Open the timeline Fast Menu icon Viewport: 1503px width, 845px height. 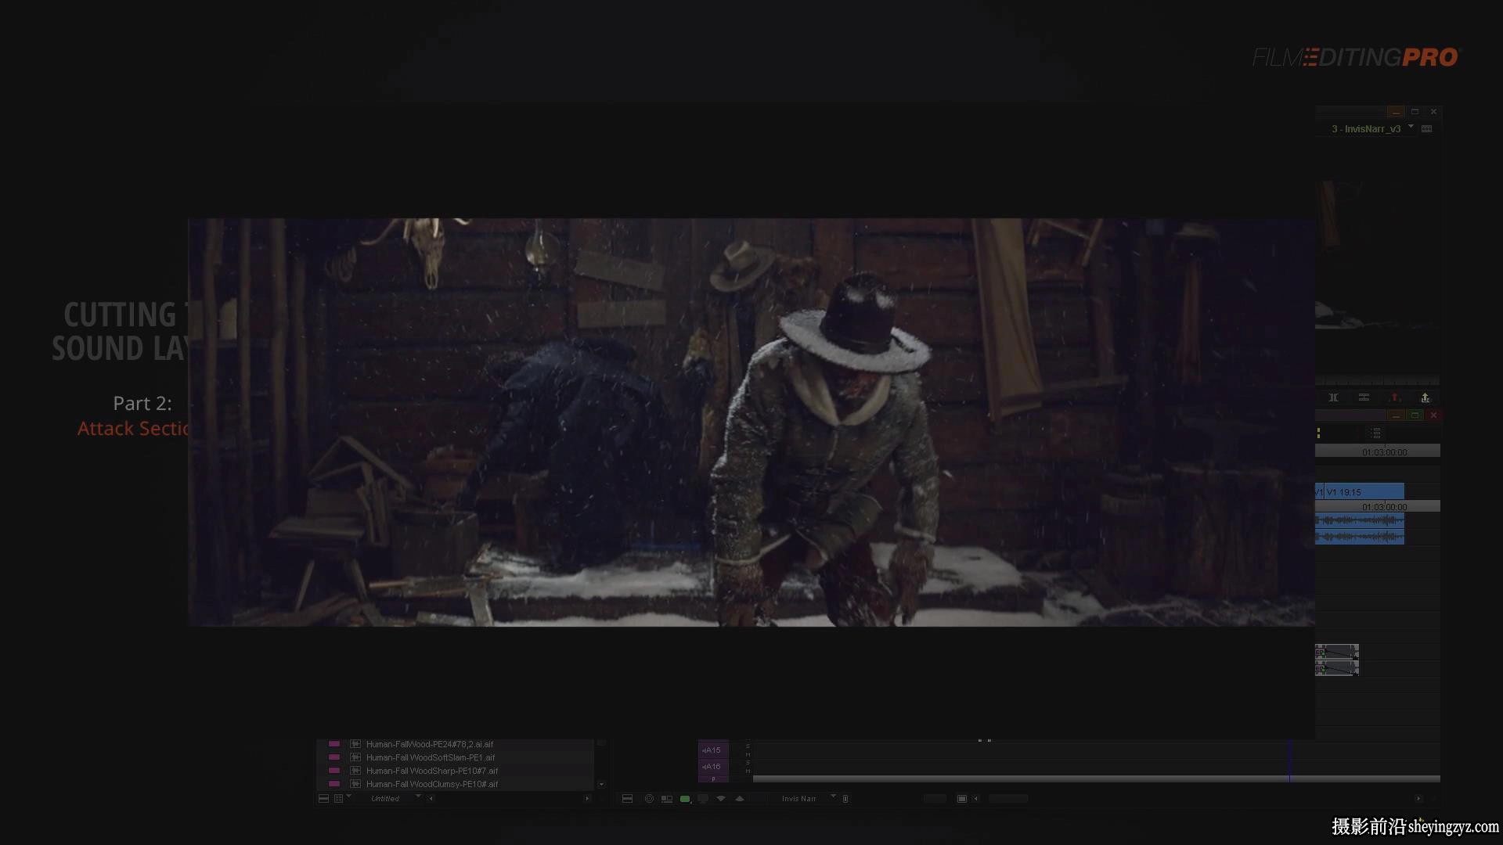(627, 799)
